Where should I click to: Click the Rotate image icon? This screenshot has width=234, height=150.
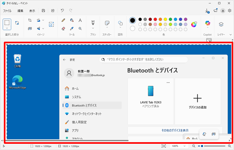(x=39, y=20)
